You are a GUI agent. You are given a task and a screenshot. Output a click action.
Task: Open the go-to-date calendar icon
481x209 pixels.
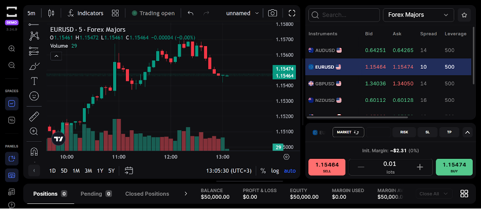[x=129, y=171]
